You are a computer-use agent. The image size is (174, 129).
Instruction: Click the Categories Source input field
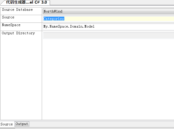tap(108, 19)
